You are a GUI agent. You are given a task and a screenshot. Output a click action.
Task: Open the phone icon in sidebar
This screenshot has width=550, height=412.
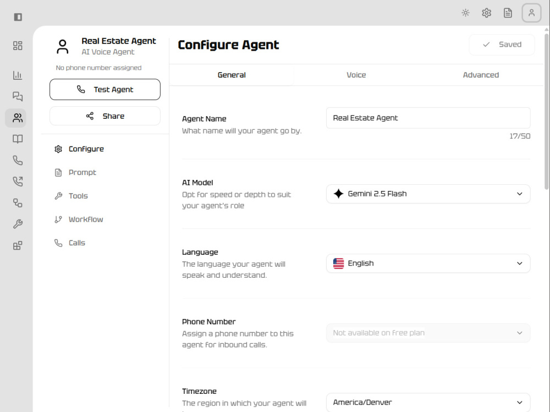18,161
